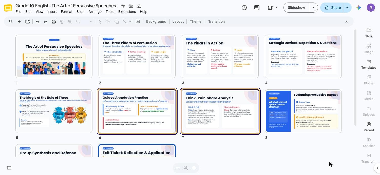Choose the Text box tool
Image resolution: width=380 pixels, height=175 pixels.
point(108,21)
